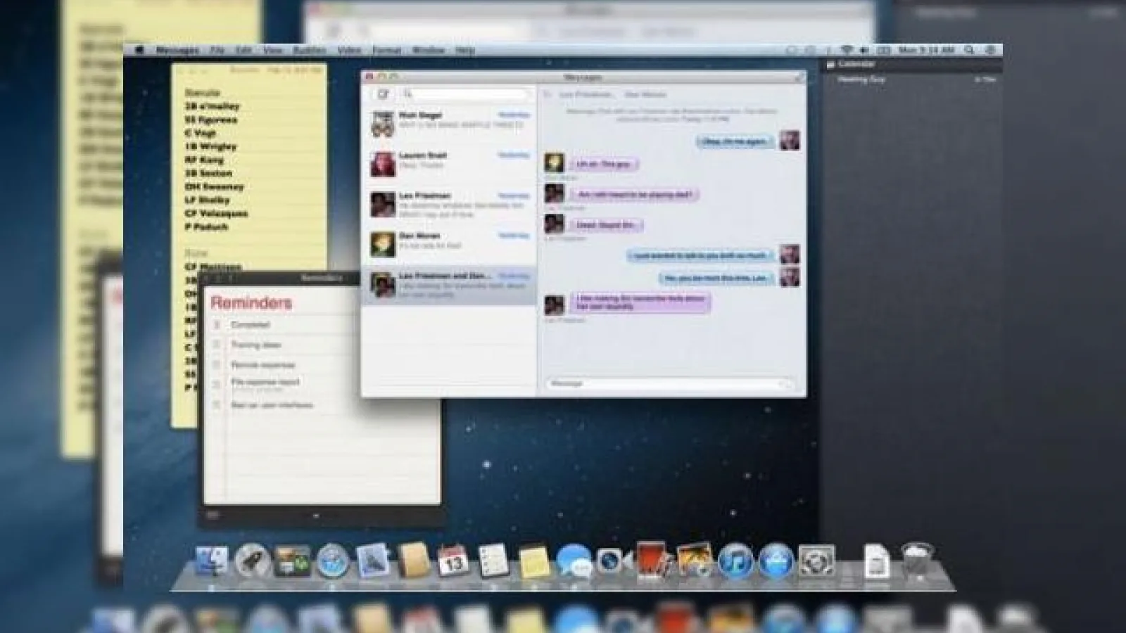This screenshot has height=633, width=1126.
Task: Open the document stack in Dock
Action: tap(877, 561)
